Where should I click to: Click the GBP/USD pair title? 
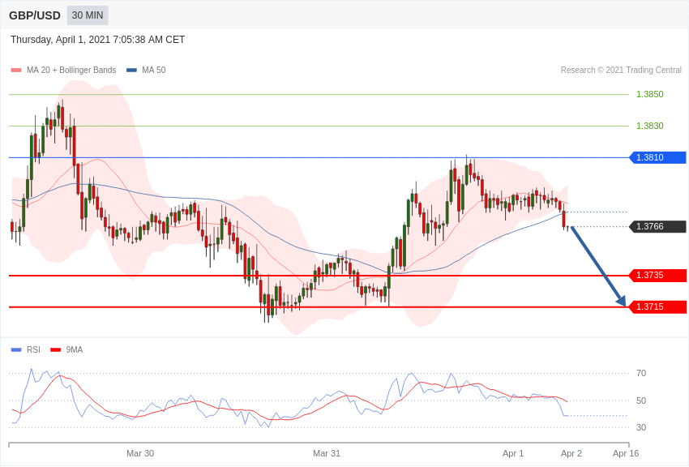[35, 15]
